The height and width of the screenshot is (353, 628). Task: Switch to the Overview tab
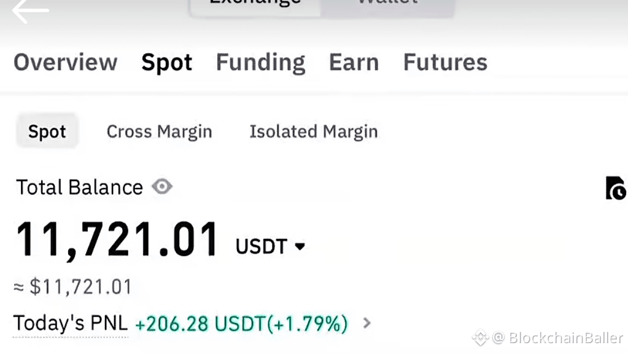[x=65, y=62]
